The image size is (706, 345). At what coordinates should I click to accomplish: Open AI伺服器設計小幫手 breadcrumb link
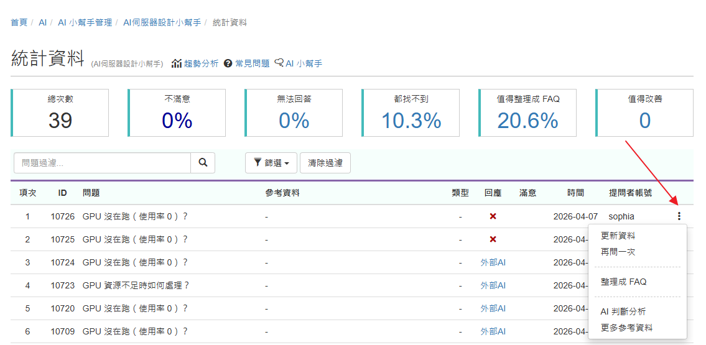click(x=162, y=22)
